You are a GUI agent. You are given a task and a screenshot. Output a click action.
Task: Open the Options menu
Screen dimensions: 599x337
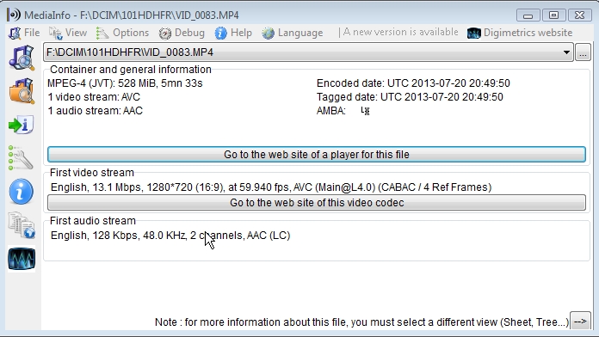click(122, 33)
